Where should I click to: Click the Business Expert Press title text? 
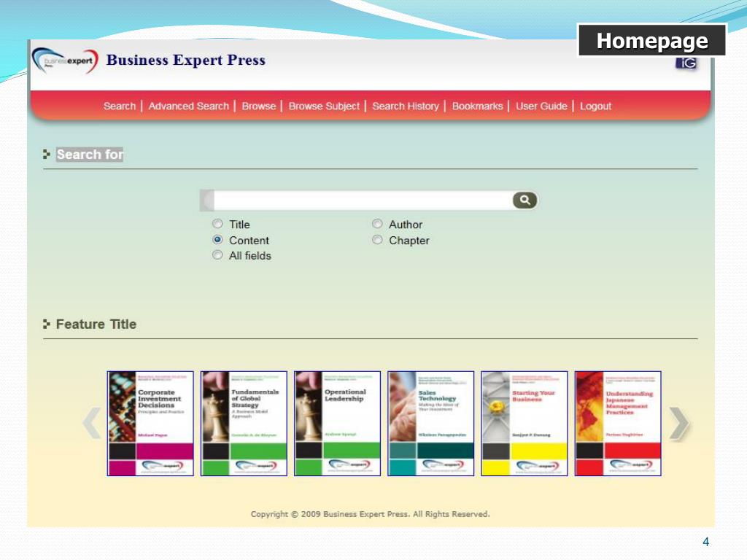pos(186,61)
